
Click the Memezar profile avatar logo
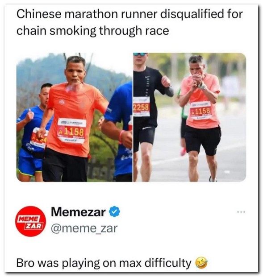[x=31, y=221]
